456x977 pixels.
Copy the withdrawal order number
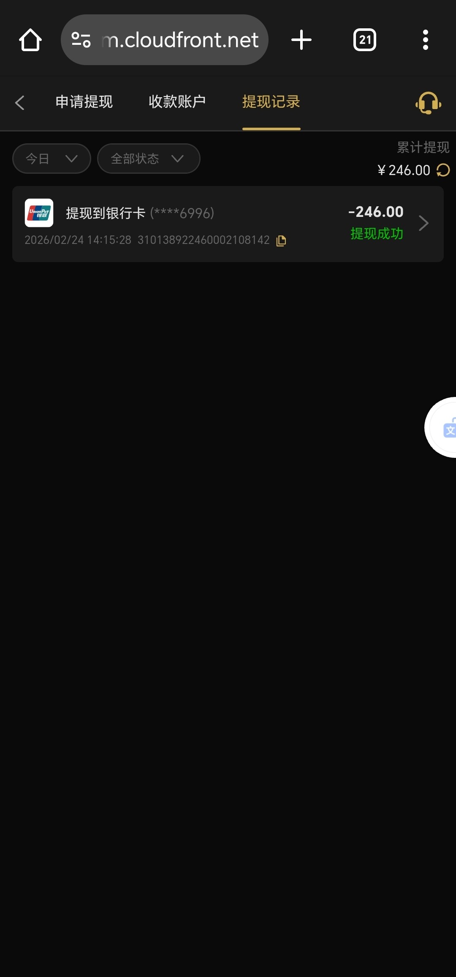pos(281,241)
